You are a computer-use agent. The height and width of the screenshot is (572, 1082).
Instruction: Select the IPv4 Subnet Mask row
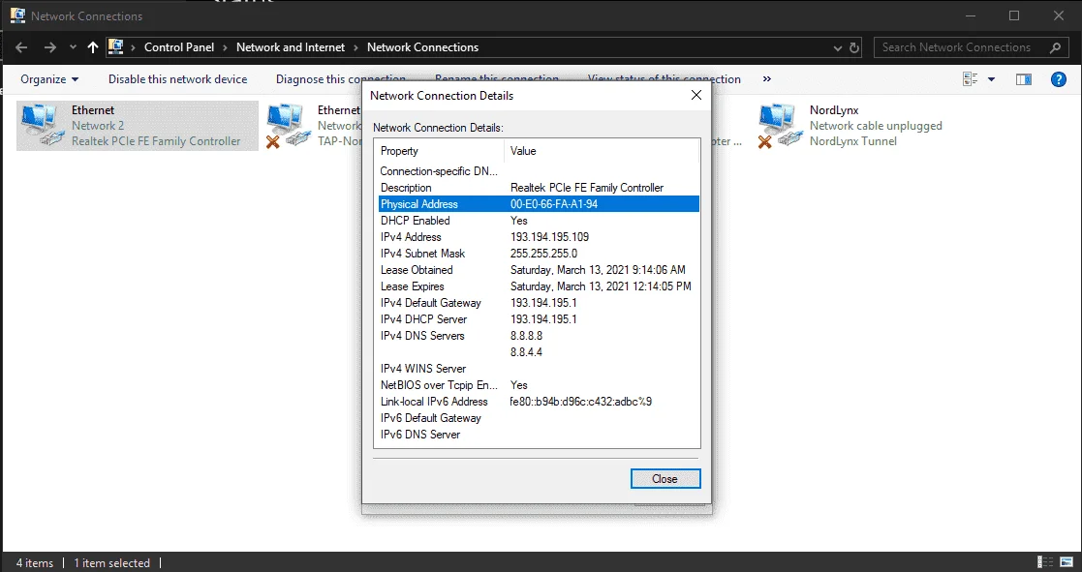(539, 254)
